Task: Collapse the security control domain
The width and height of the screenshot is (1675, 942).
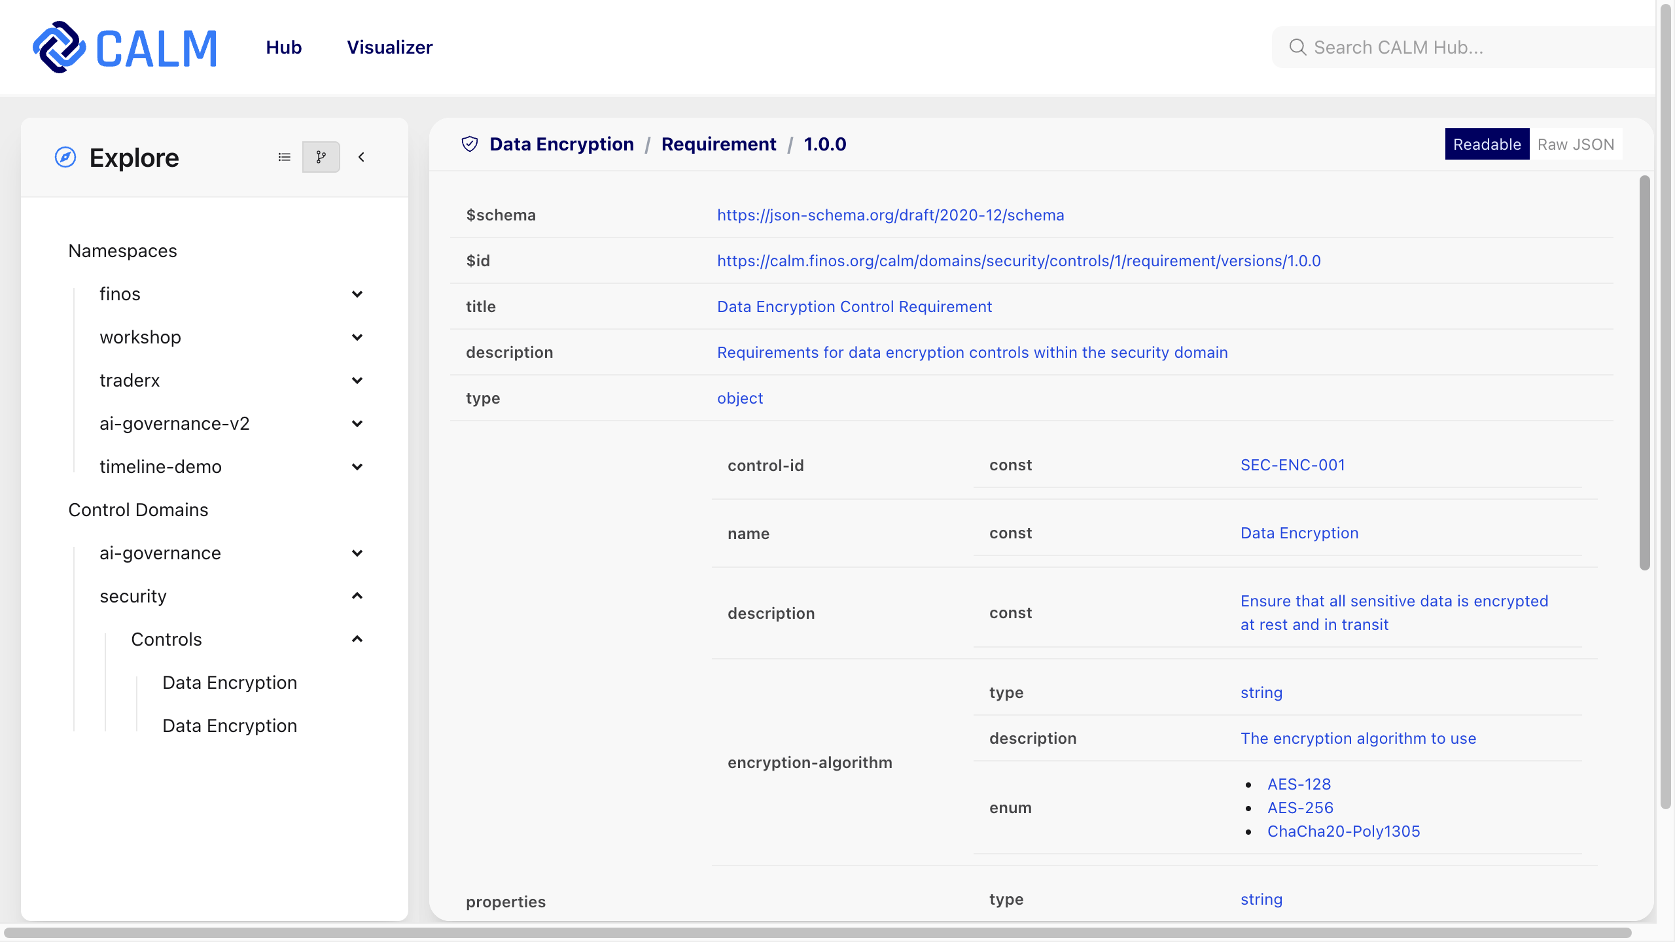Action: [x=357, y=596]
